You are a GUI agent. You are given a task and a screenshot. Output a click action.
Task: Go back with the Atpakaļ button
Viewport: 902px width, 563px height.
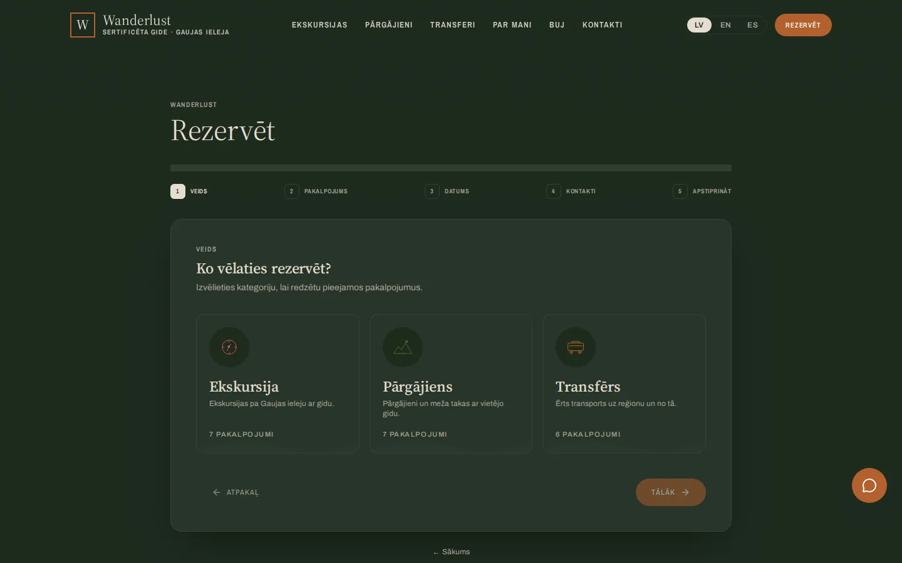[x=236, y=492]
